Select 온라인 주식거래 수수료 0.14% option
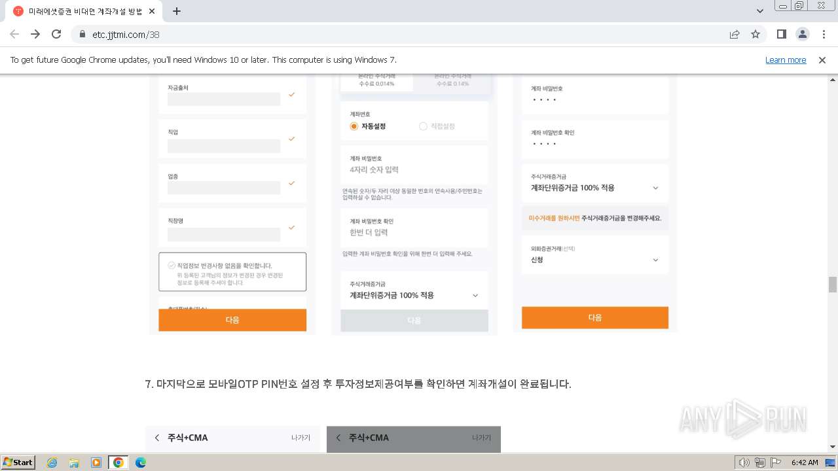Screen dimensions: 838x471 pyautogui.click(x=452, y=81)
